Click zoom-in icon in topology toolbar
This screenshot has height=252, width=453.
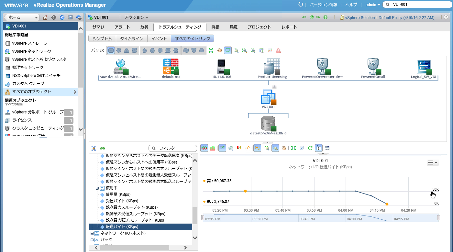[x=245, y=50]
